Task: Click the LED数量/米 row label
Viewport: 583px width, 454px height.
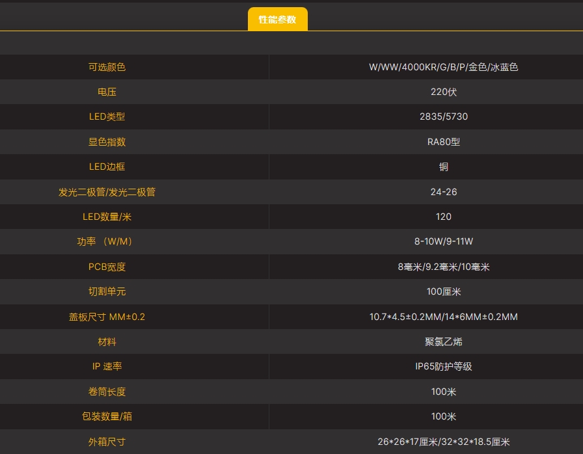Action: [x=107, y=217]
